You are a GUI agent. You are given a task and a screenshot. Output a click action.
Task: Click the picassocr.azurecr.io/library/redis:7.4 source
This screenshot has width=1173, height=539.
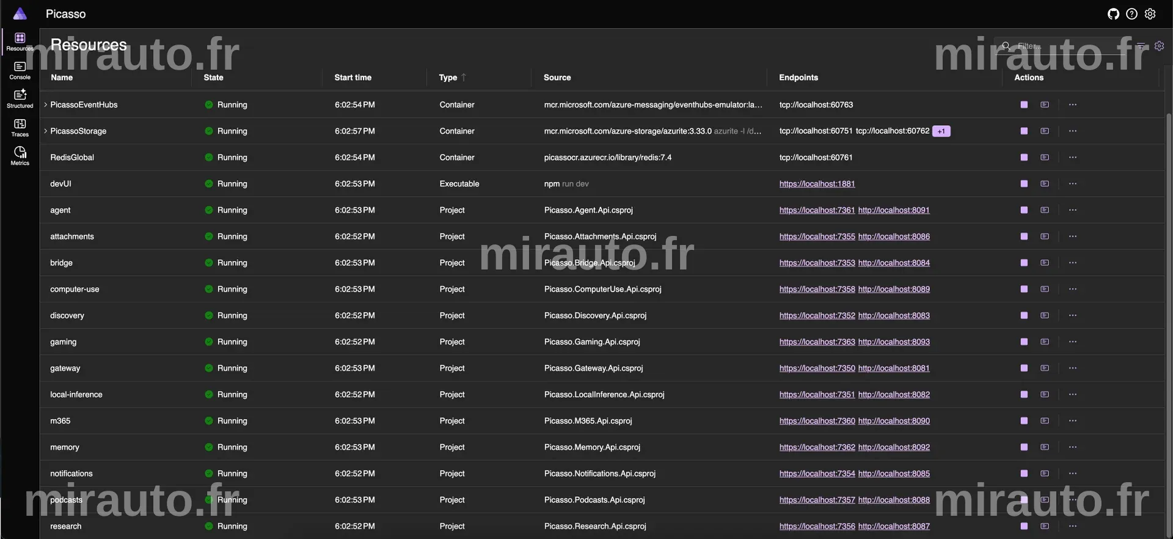point(607,157)
